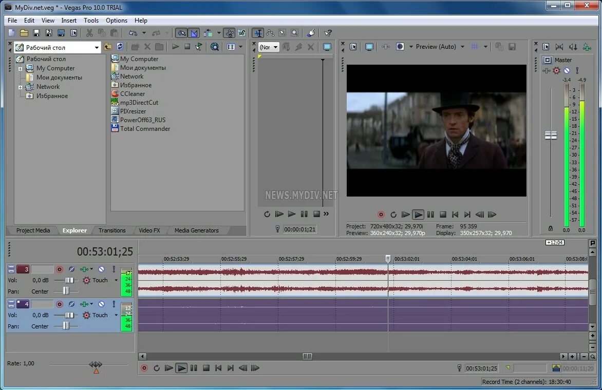The image size is (602, 390).
Task: Click the Explorer Start Preview play icon
Action: [176, 47]
